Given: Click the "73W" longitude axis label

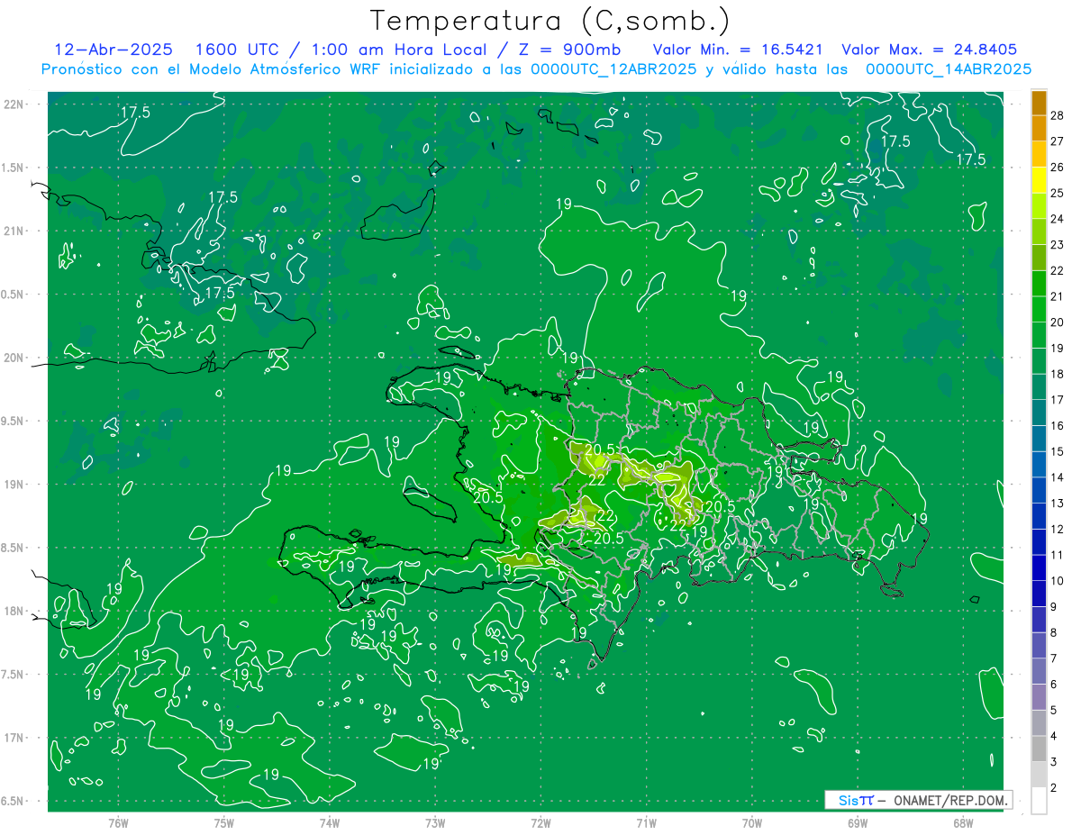Looking at the screenshot, I should point(435,822).
